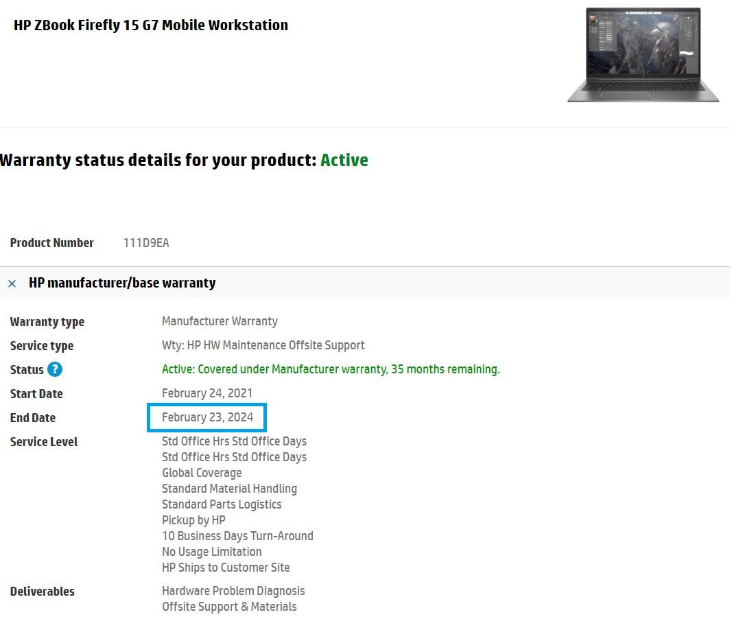
Task: Click the Product Number label
Action: [51, 243]
